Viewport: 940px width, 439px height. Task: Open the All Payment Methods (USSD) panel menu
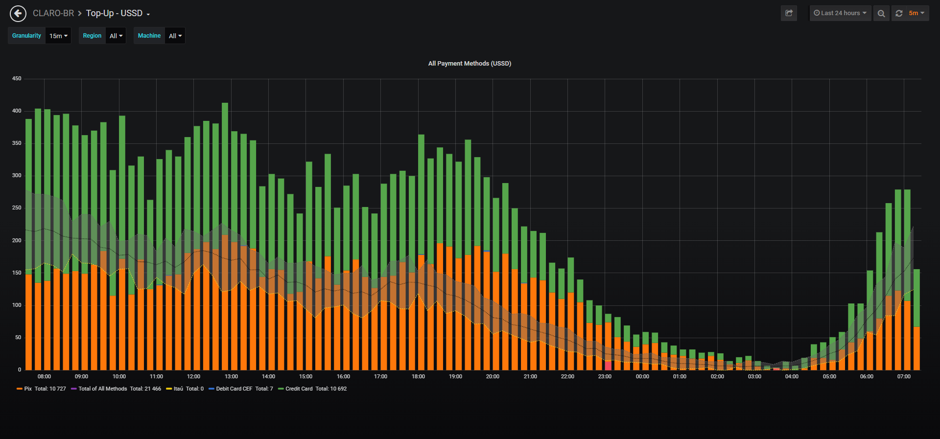pos(470,64)
